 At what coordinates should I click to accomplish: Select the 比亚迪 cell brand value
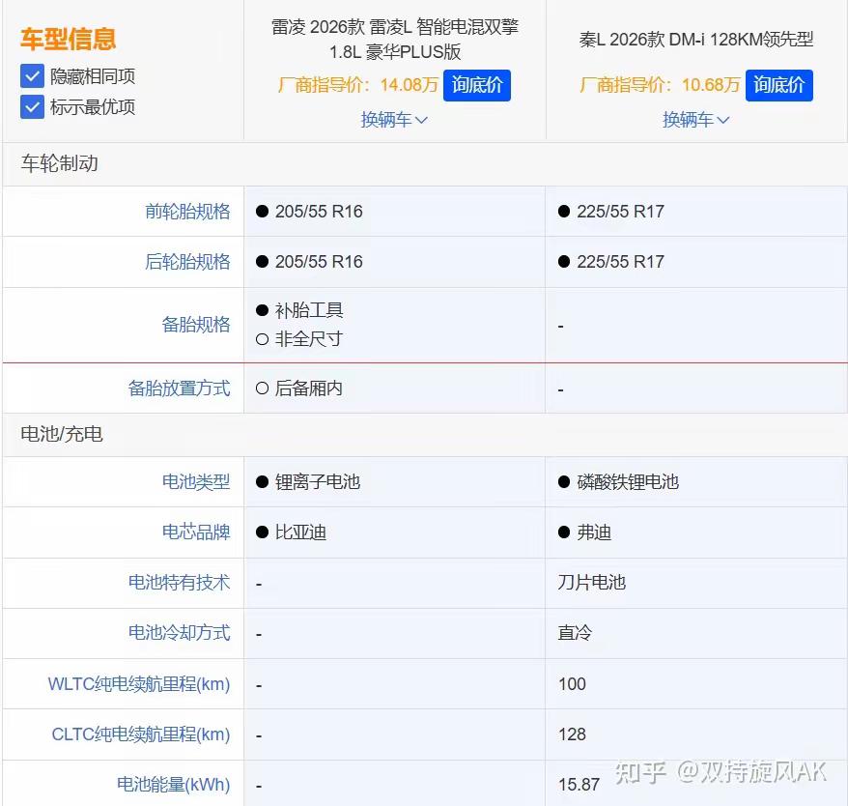point(300,533)
